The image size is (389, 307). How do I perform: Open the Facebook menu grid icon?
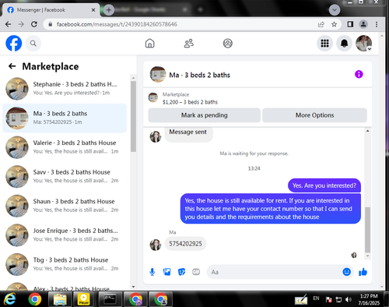[x=324, y=44]
